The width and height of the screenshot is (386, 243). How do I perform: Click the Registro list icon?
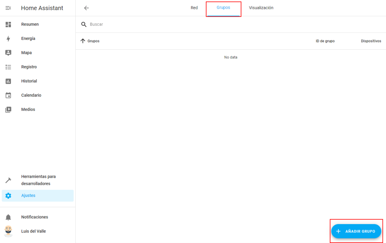click(x=8, y=67)
